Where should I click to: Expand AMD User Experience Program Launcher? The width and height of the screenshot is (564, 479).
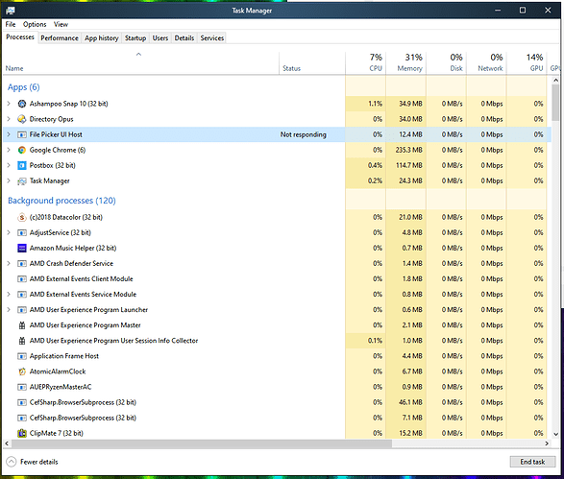9,310
